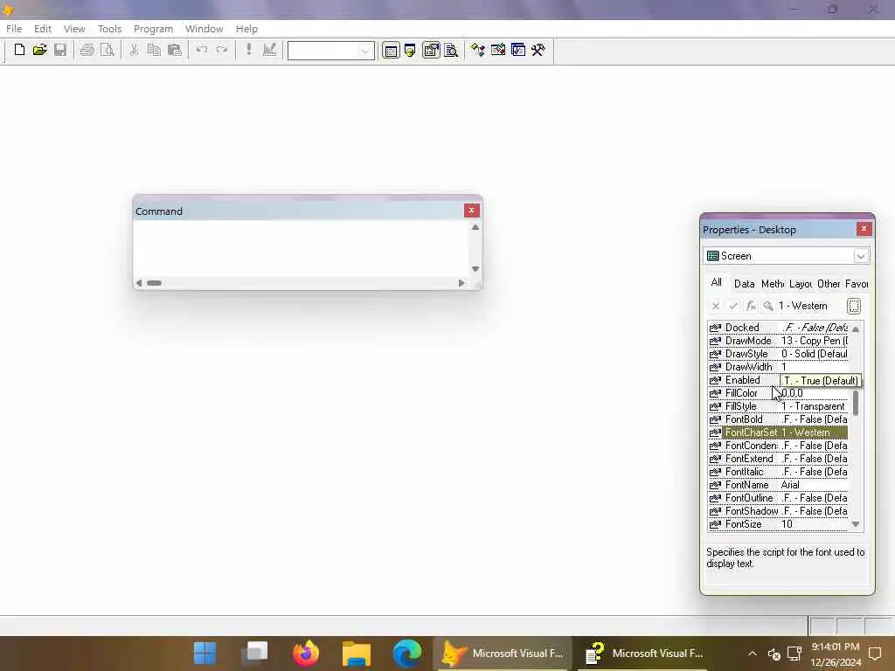Click the Command window vertical scroll up arrow
The width and height of the screenshot is (895, 671).
475,228
